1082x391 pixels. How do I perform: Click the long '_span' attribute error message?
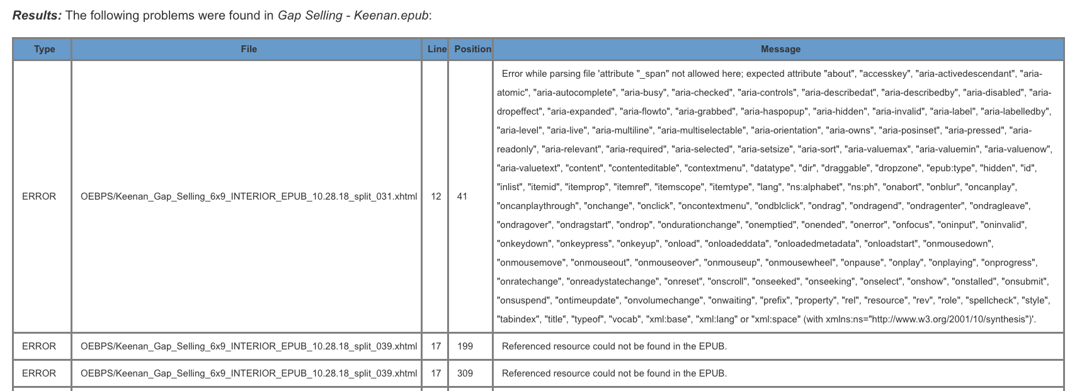point(775,196)
